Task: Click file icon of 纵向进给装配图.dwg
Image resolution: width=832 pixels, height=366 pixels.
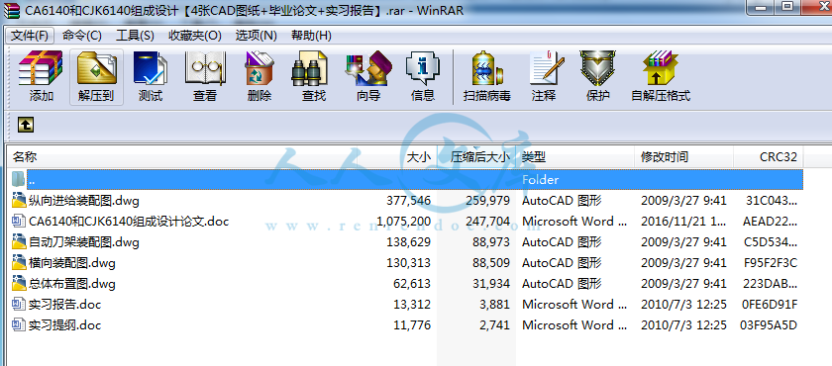Action: tap(19, 200)
